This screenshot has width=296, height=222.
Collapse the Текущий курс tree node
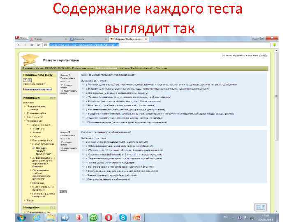25,121
